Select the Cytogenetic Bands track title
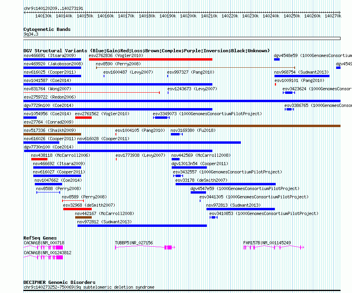 click(47, 29)
